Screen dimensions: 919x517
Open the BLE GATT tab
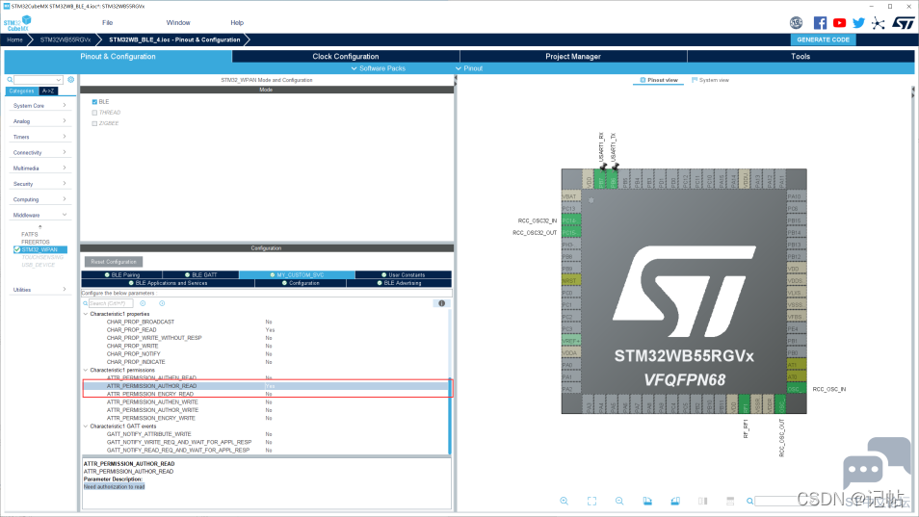(x=200, y=274)
